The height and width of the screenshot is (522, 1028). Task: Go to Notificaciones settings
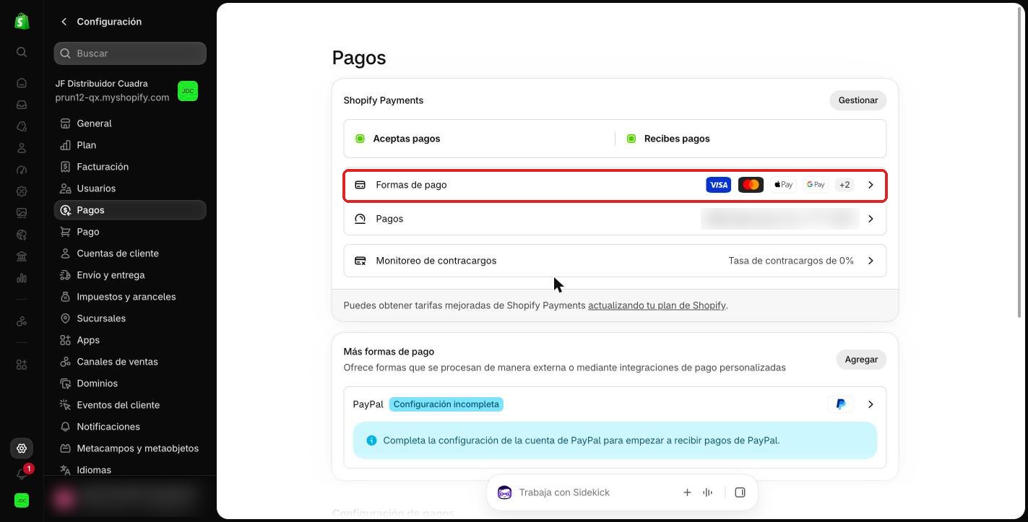130,427
